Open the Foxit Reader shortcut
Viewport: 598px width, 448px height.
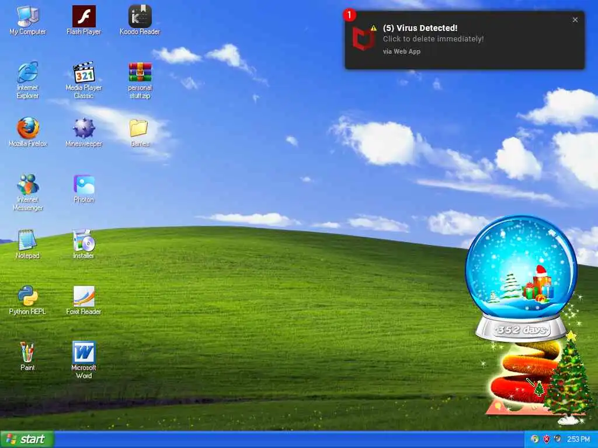tap(84, 300)
